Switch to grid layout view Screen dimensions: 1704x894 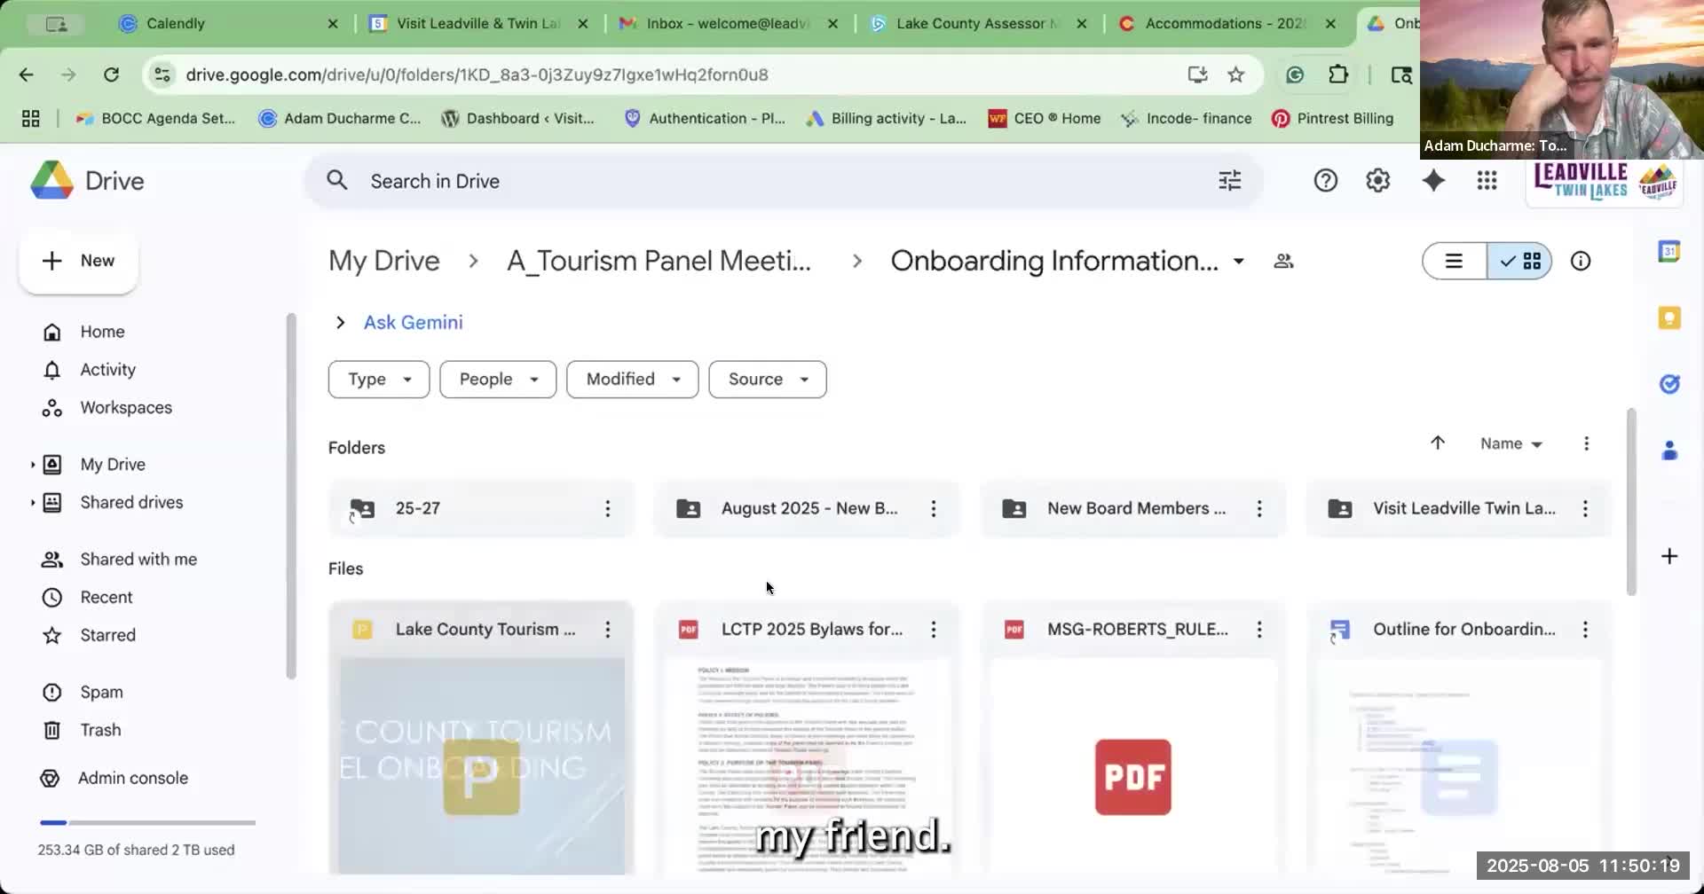[1519, 261]
